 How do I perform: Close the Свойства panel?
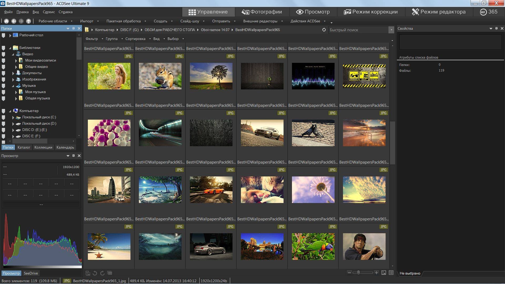pyautogui.click(x=502, y=28)
